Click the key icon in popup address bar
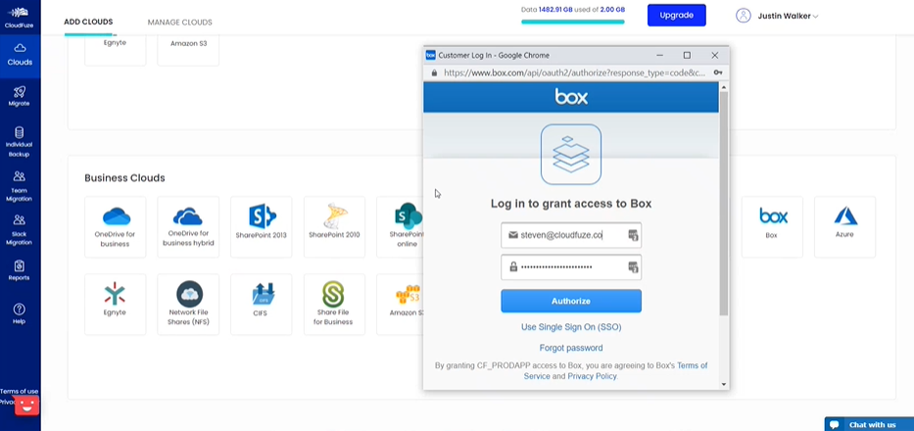The width and height of the screenshot is (914, 431). click(717, 72)
